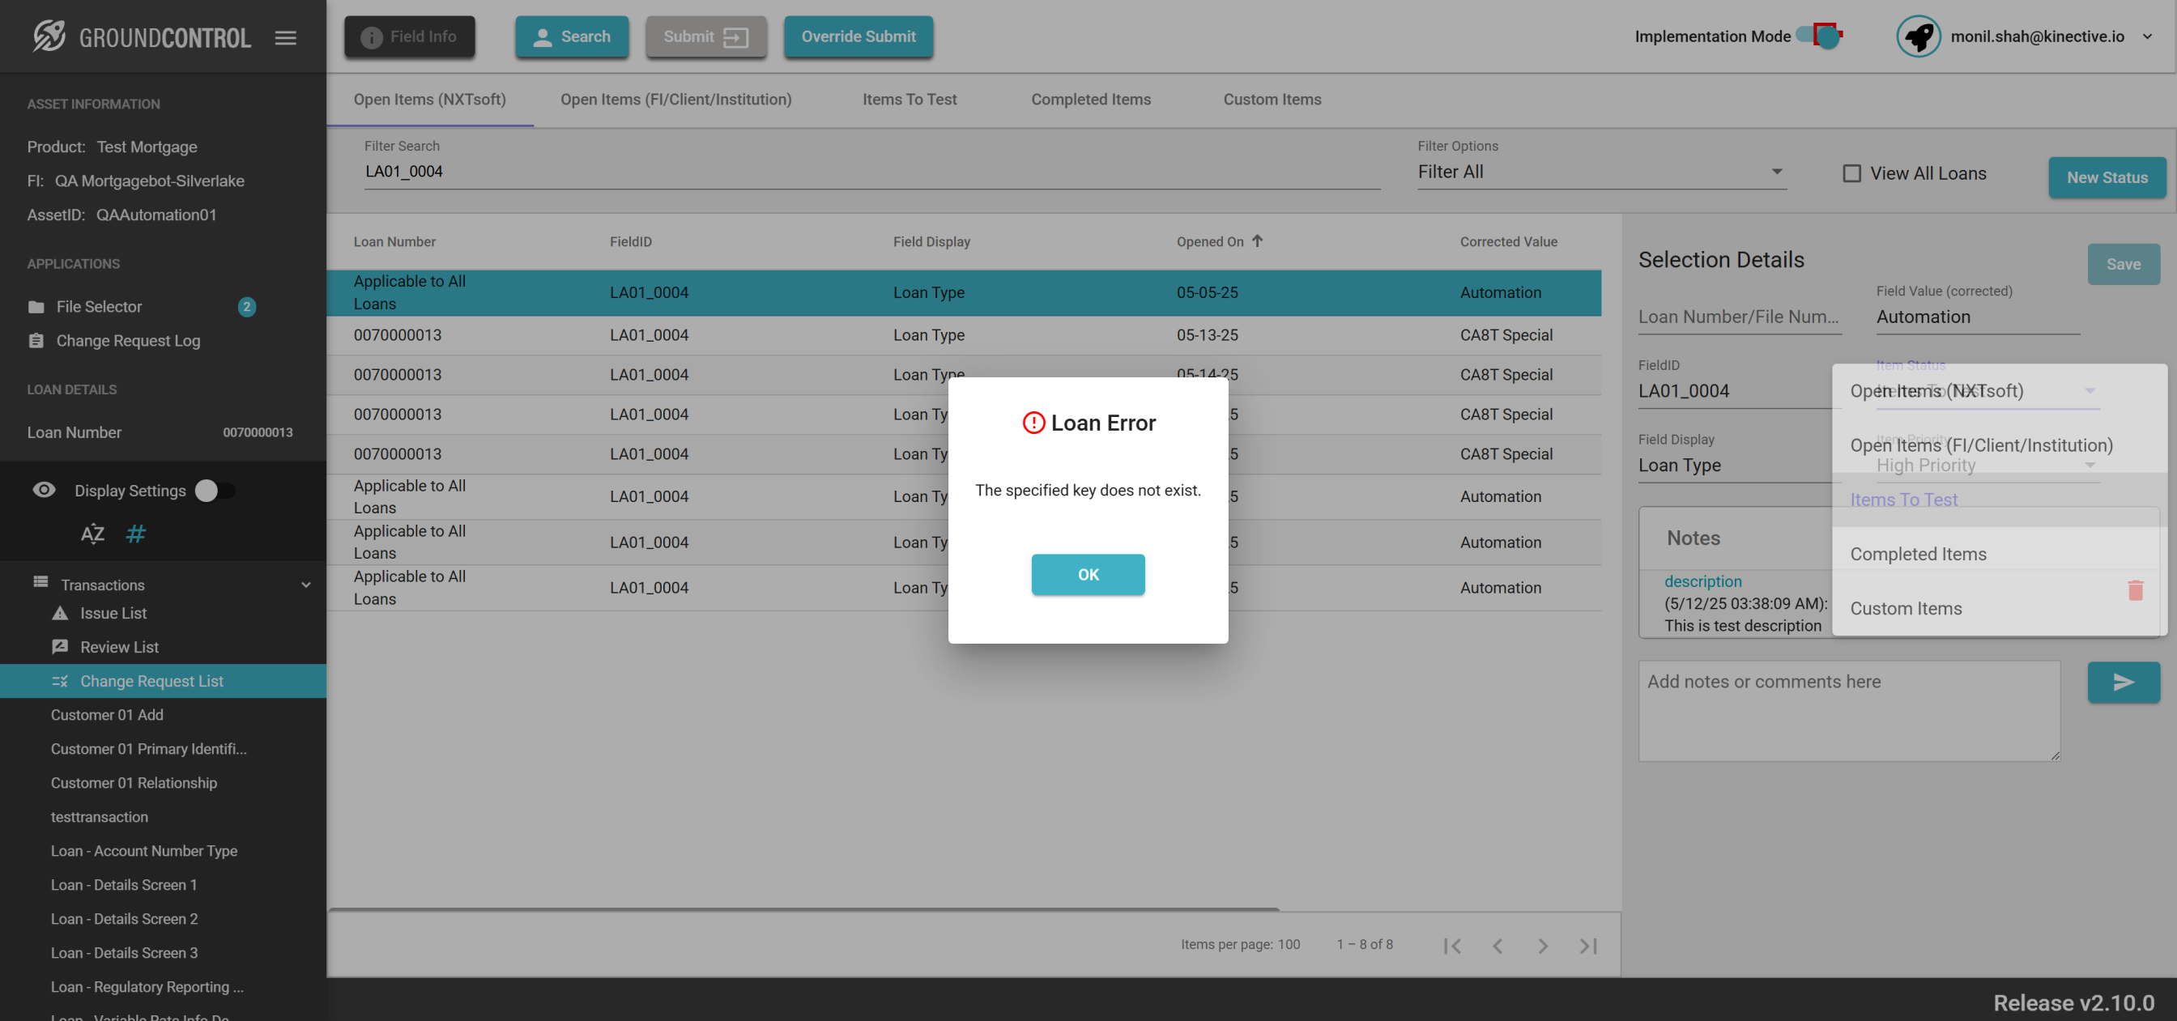Open File Selector folder icon
Image resolution: width=2177 pixels, height=1021 pixels.
pos(36,307)
